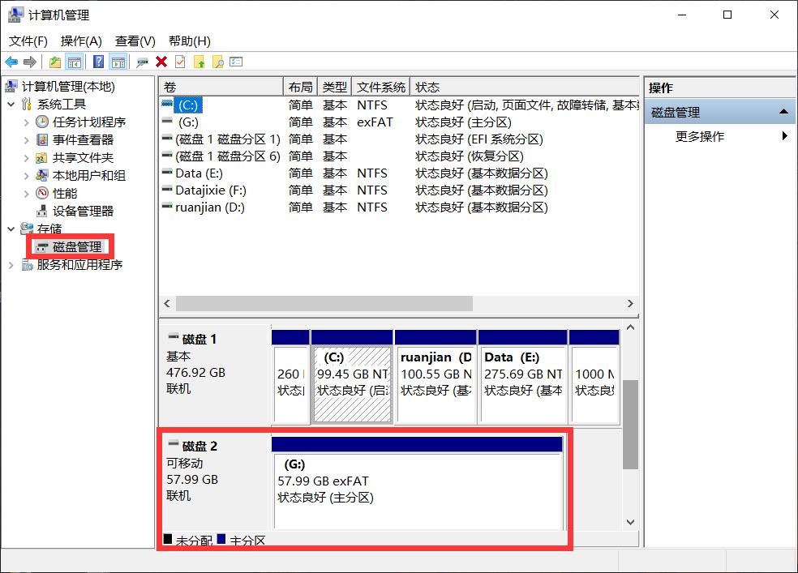Click the 系统工具 tools icon
Image resolution: width=798 pixels, height=573 pixels.
(x=27, y=105)
